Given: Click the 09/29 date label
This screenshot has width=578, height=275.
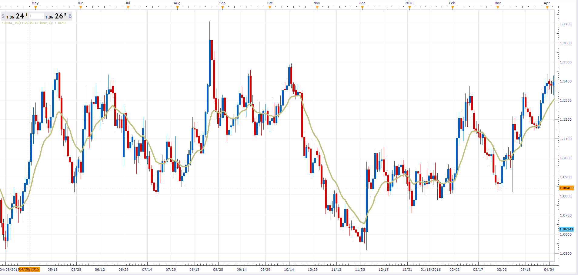Looking at the screenshot, I should [x=266, y=270].
